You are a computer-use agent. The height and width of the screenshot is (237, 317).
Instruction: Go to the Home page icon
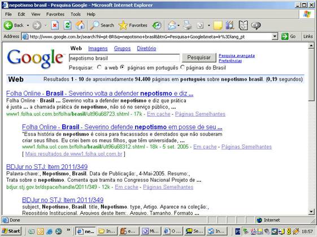80,25
